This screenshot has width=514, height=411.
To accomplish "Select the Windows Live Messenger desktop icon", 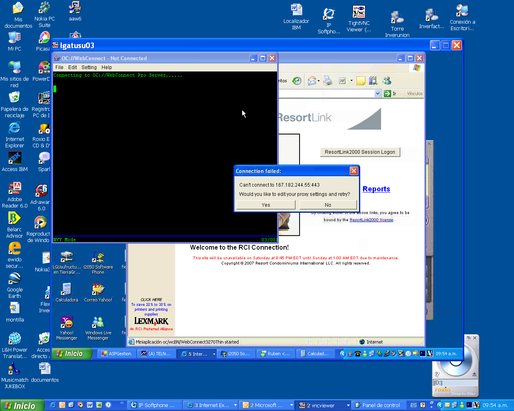I will click(x=98, y=328).
